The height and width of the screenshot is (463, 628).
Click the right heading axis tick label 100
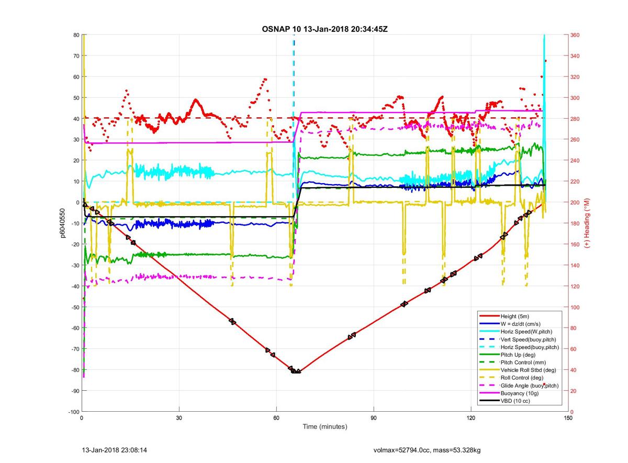[576, 307]
